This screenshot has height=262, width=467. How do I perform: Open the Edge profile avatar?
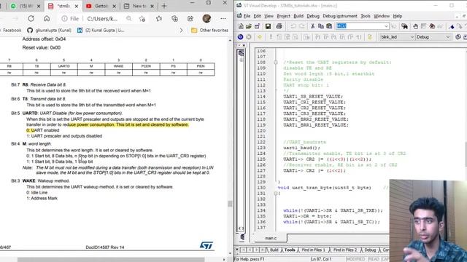[207, 18]
